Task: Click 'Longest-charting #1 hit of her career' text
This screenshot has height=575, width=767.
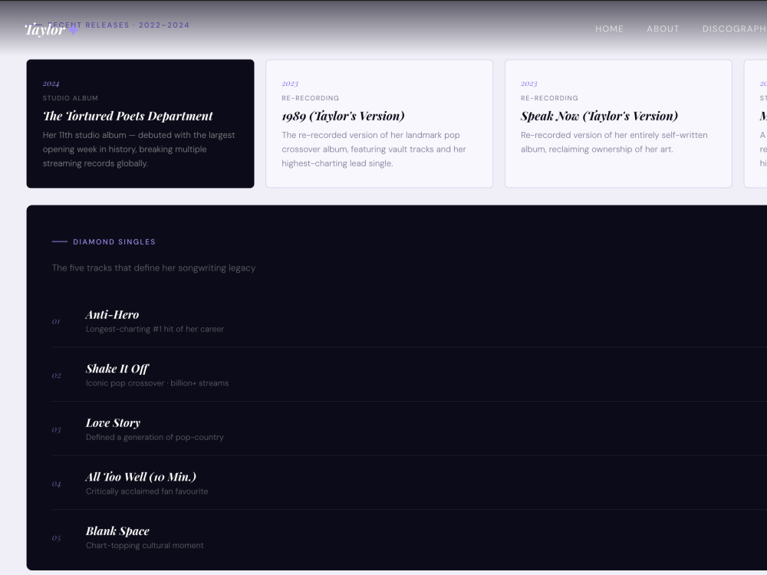Action: click(x=155, y=329)
